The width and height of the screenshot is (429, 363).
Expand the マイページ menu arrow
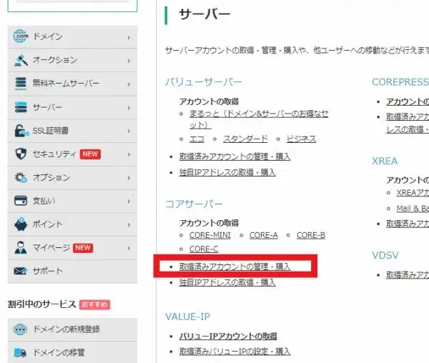[129, 248]
